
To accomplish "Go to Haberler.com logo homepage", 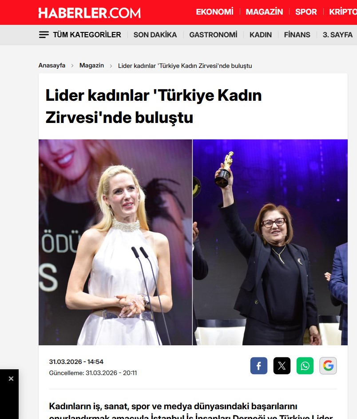I will [90, 13].
